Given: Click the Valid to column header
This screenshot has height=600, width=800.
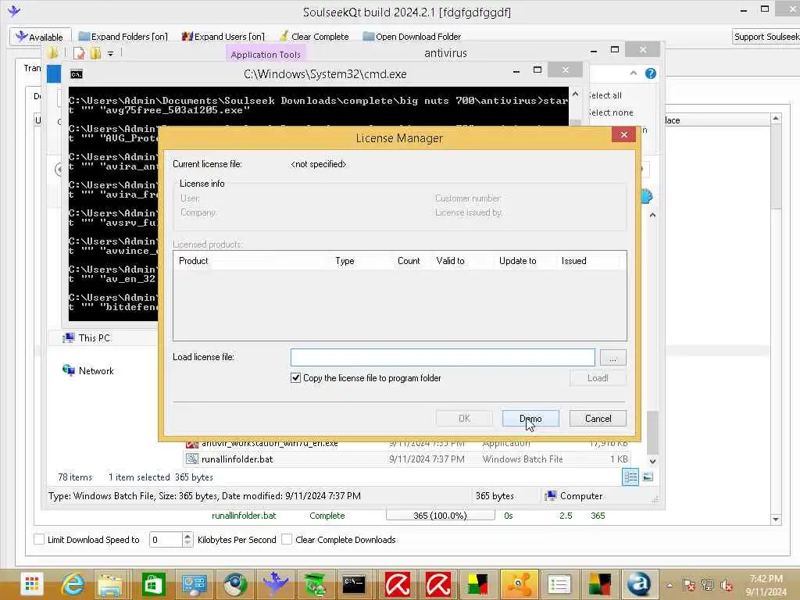Looking at the screenshot, I should (450, 261).
